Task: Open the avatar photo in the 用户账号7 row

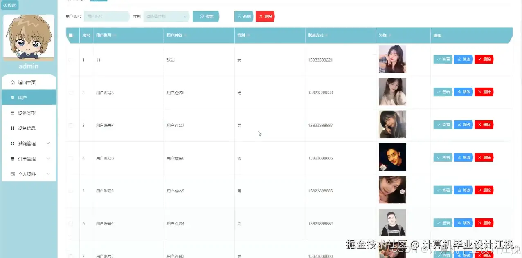Action: 392,124
